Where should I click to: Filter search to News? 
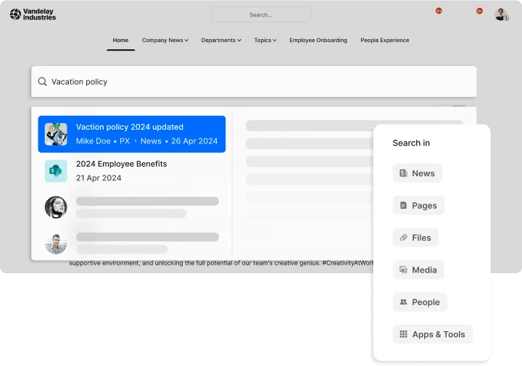pos(418,173)
